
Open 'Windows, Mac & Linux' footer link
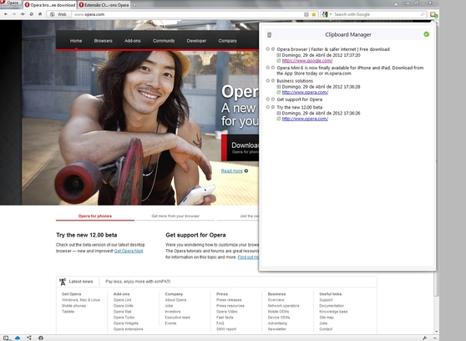[81, 300]
